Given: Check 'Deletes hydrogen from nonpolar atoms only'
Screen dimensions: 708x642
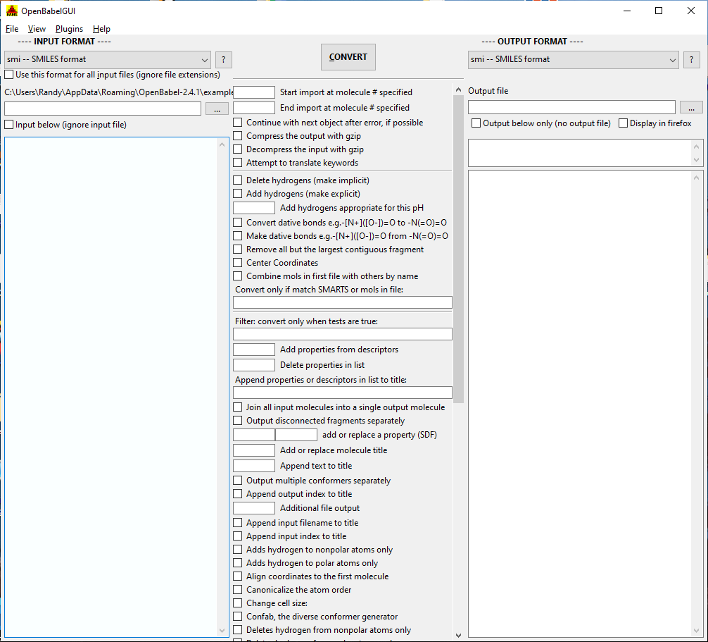Looking at the screenshot, I should 237,630.
